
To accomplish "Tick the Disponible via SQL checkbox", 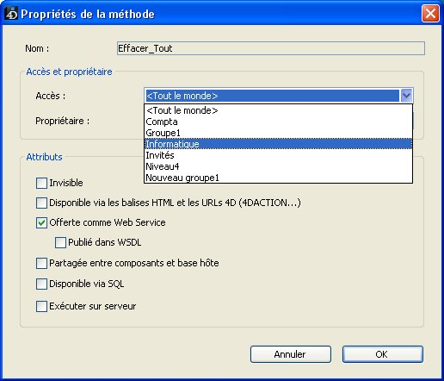I will coord(41,284).
